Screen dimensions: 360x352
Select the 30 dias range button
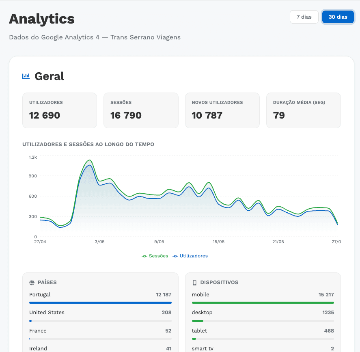pos(338,17)
